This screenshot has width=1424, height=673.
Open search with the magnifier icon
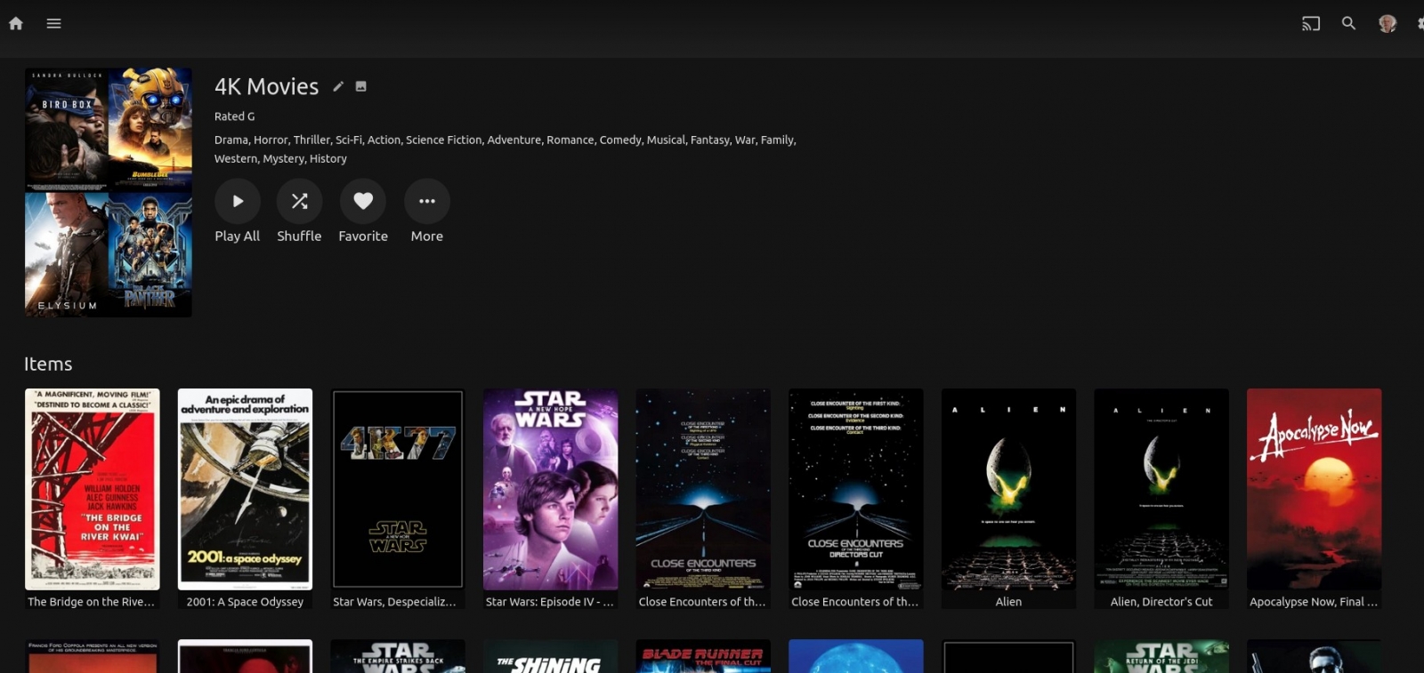1349,23
